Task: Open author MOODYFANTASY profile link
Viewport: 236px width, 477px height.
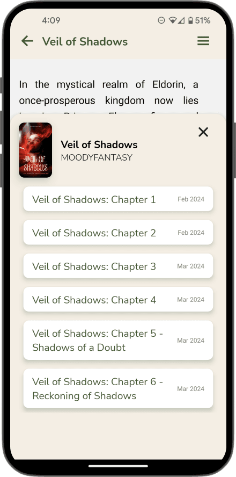Action: 97,157
